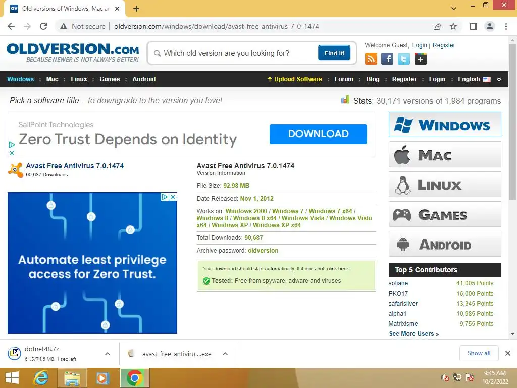Open the Chrome side panel icon
The height and width of the screenshot is (388, 517).
[474, 26]
